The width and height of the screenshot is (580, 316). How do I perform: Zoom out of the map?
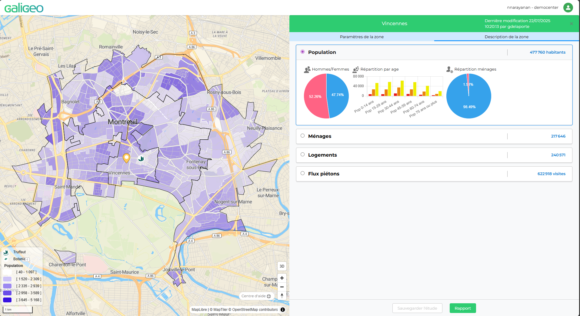(282, 287)
